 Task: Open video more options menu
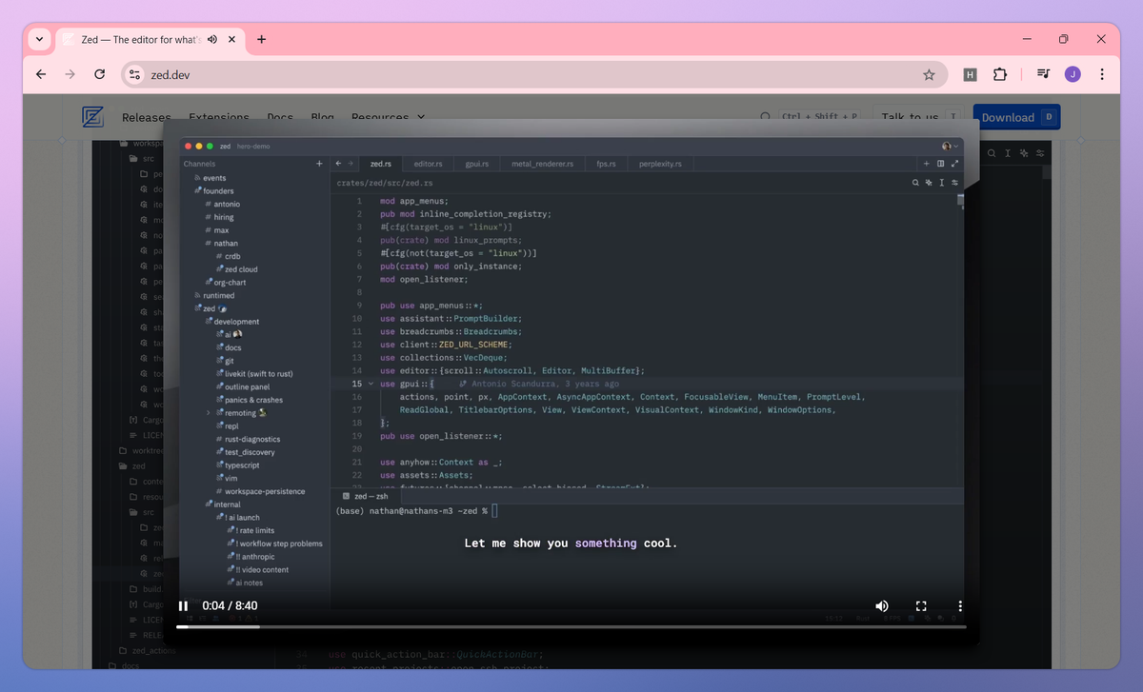pos(960,605)
